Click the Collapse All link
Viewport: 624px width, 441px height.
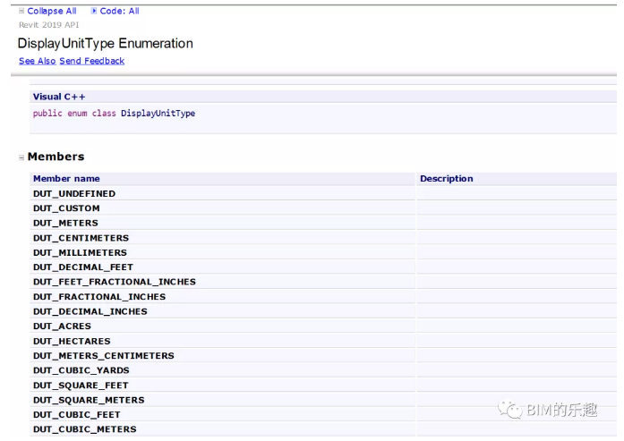pos(52,11)
